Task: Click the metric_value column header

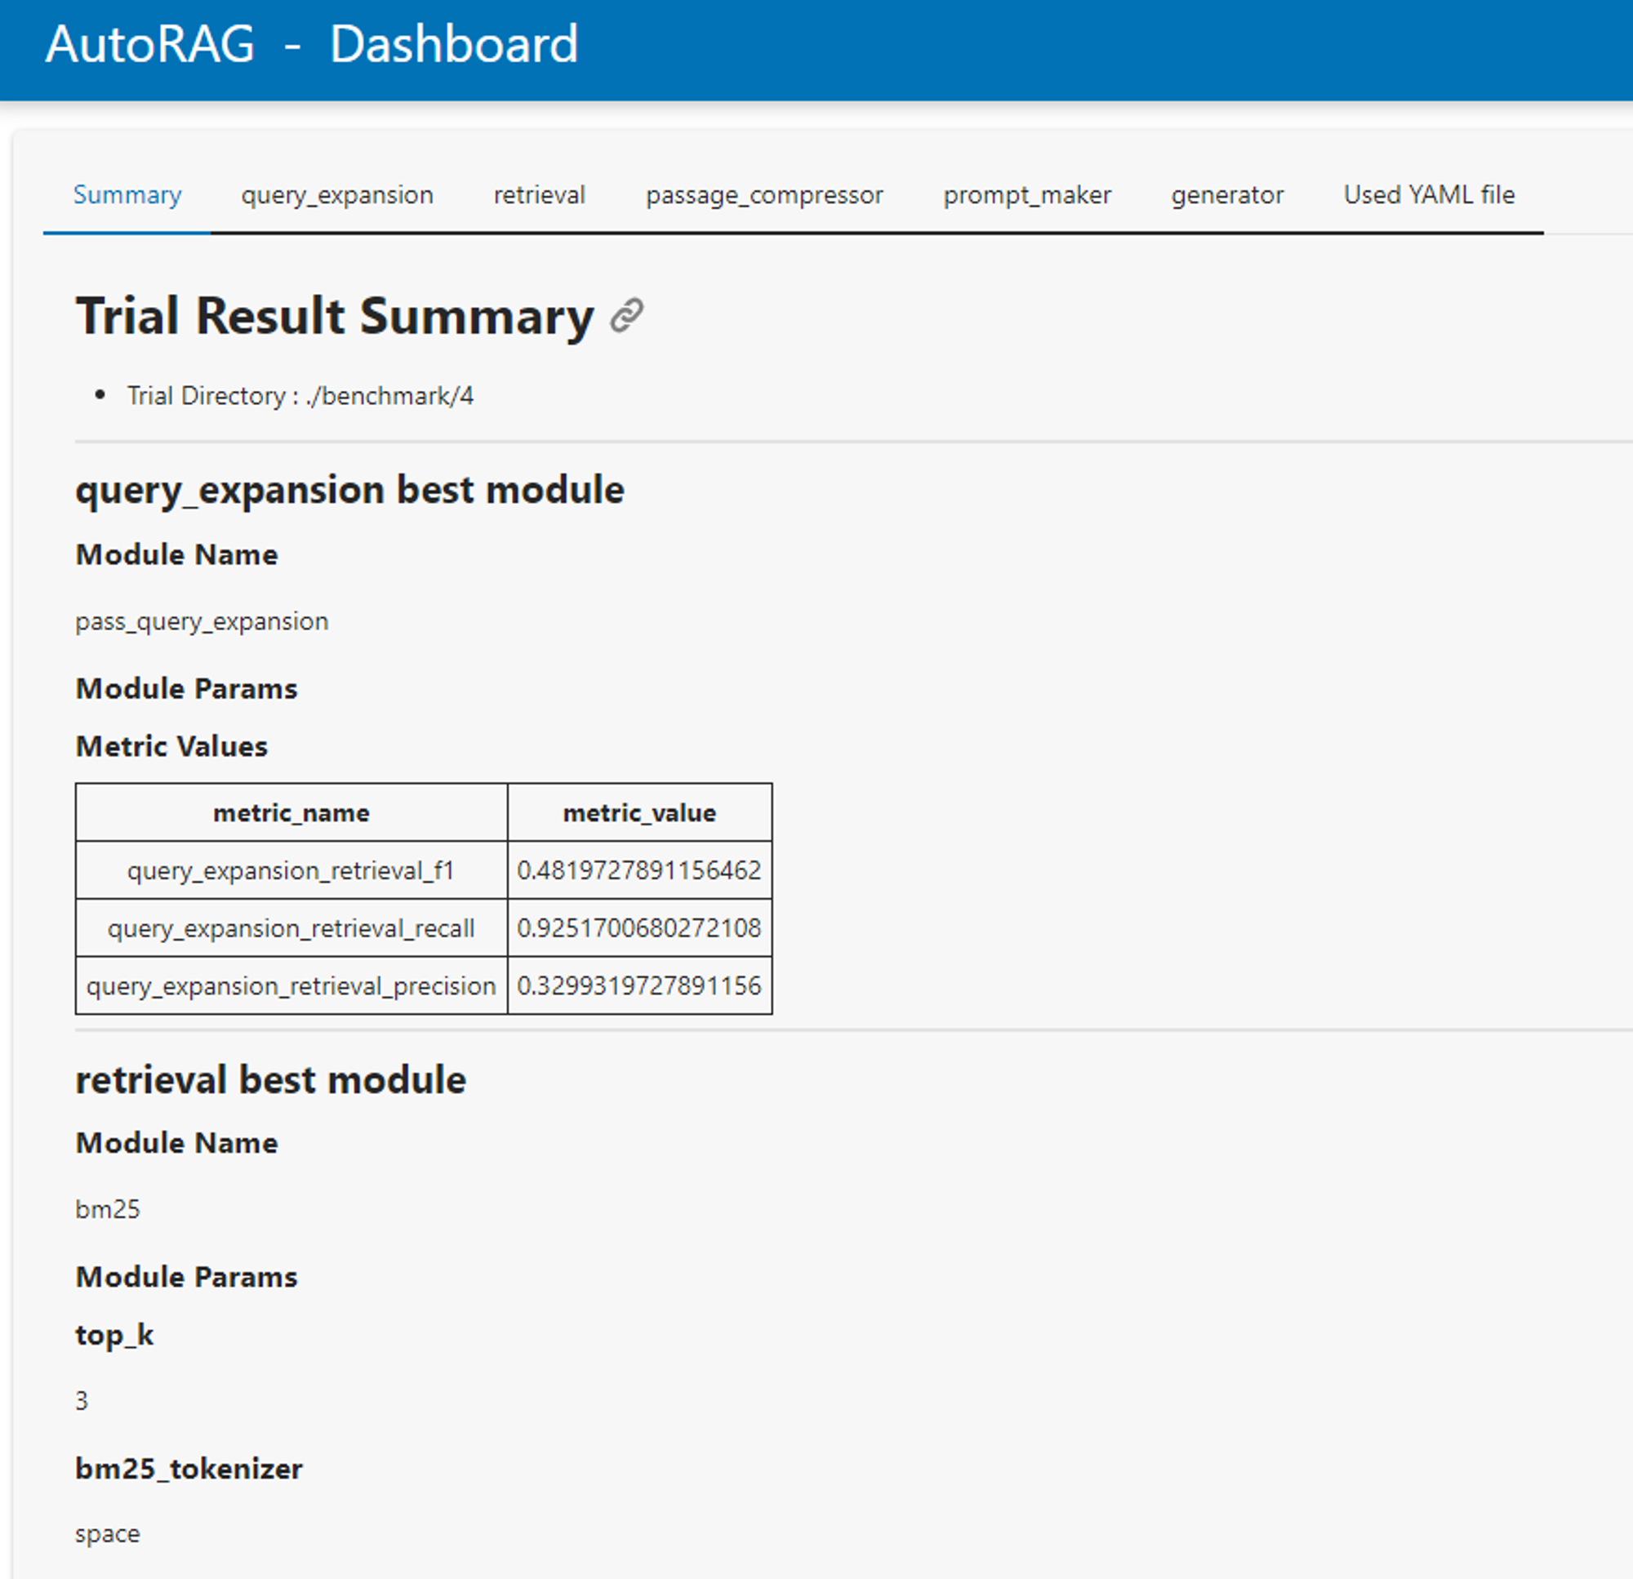Action: pyautogui.click(x=639, y=812)
